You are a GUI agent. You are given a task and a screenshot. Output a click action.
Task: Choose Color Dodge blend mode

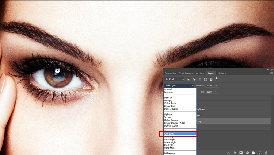coord(180,120)
